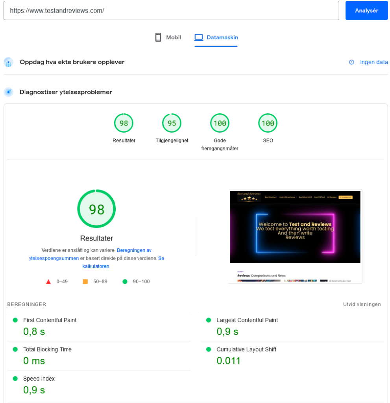Click the 0.011 Cumulative Layout Shift value
This screenshot has height=403, width=390.
pos(228,361)
